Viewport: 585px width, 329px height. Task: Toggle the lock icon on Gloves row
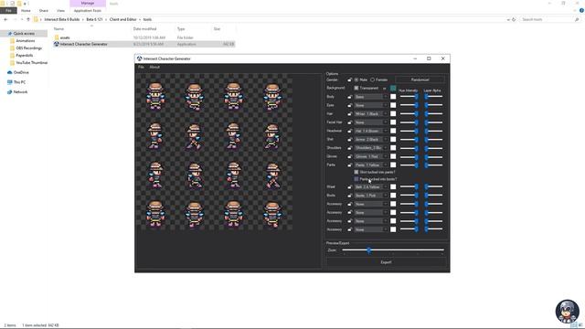coord(349,156)
